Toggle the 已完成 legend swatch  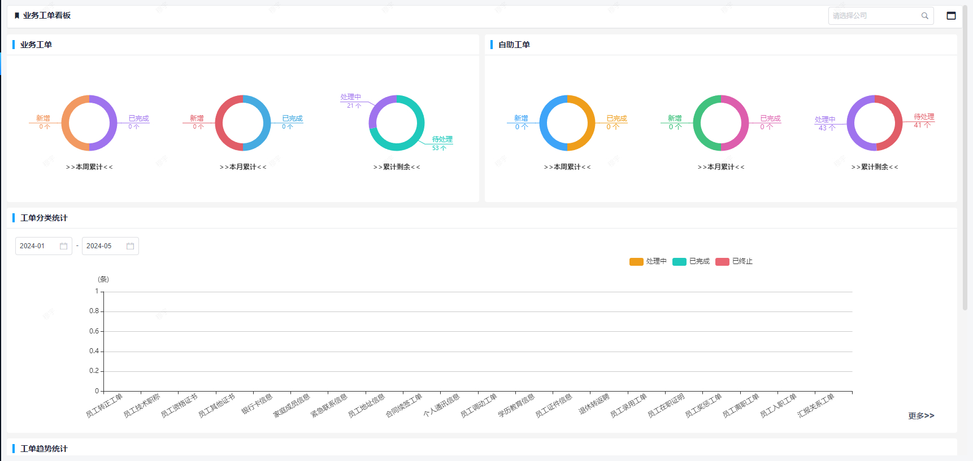[x=679, y=261]
